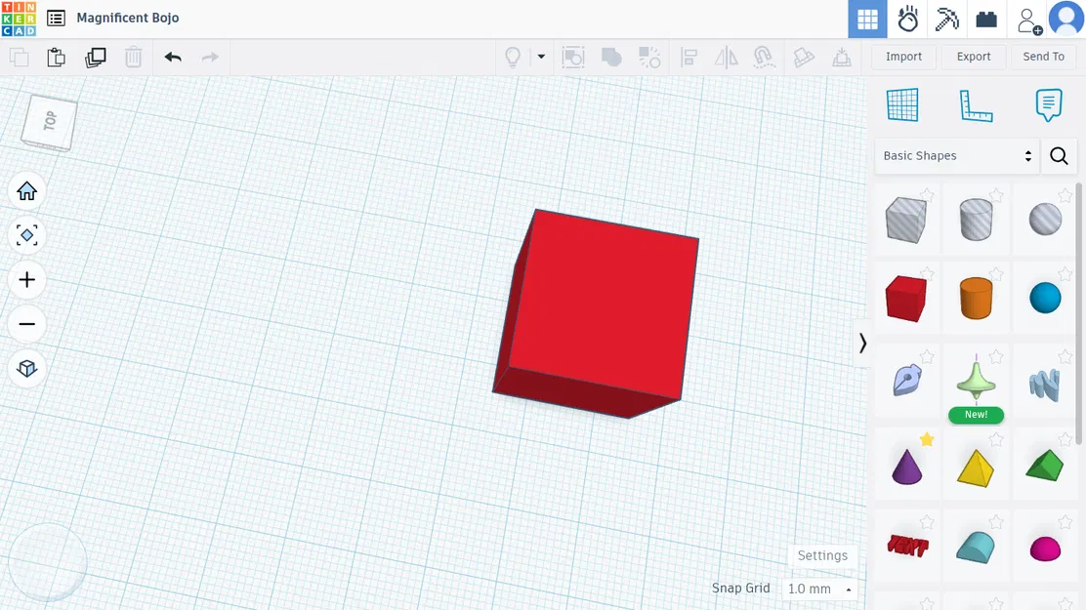1086x610 pixels.
Task: Select the magenta Half Sphere shape
Action: (1045, 549)
